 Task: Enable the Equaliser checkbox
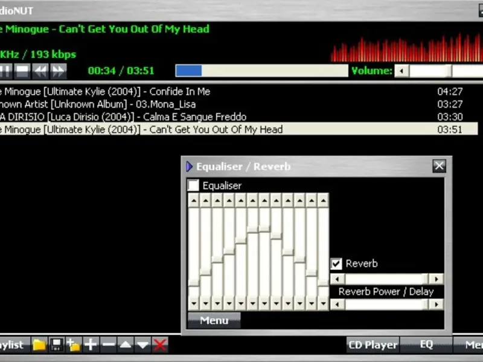click(x=193, y=185)
